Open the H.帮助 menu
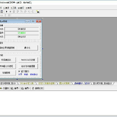The width and height of the screenshot is (117, 117). (29, 8)
